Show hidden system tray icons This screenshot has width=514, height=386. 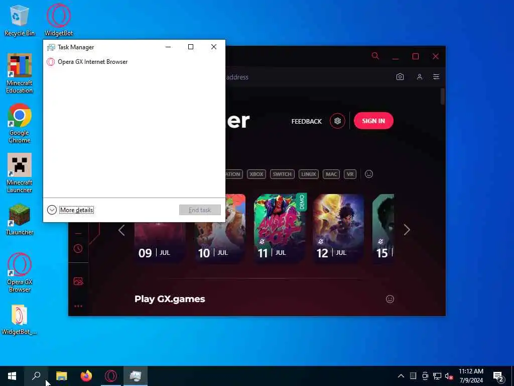click(x=401, y=376)
